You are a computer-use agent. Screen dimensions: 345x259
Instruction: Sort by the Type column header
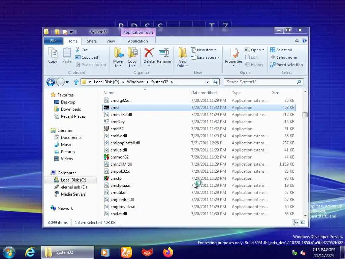tap(236, 93)
